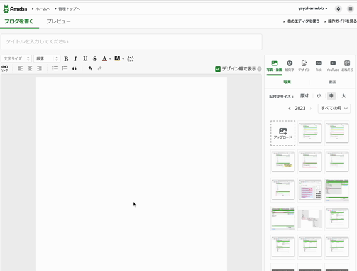
Task: Open the 文字サイズ dropdown
Action: [16, 59]
